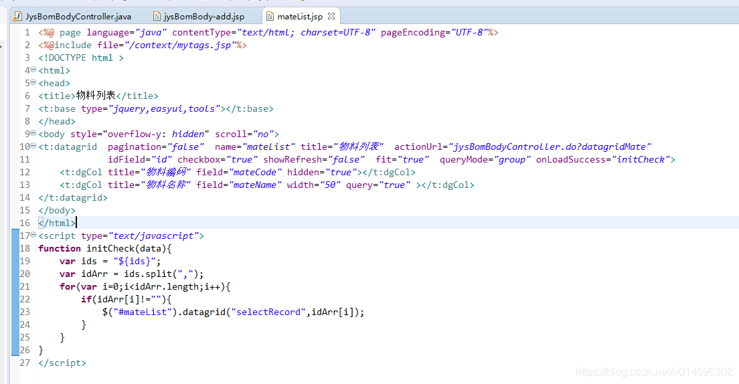The width and height of the screenshot is (739, 384).
Task: Click the onLoadSuccess value "initCheck"
Action: 641,160
